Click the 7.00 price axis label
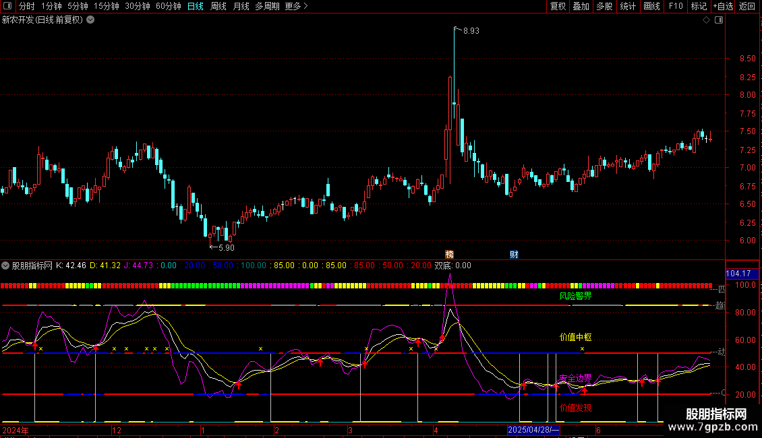Image resolution: width=762 pixels, height=438 pixels. click(747, 168)
